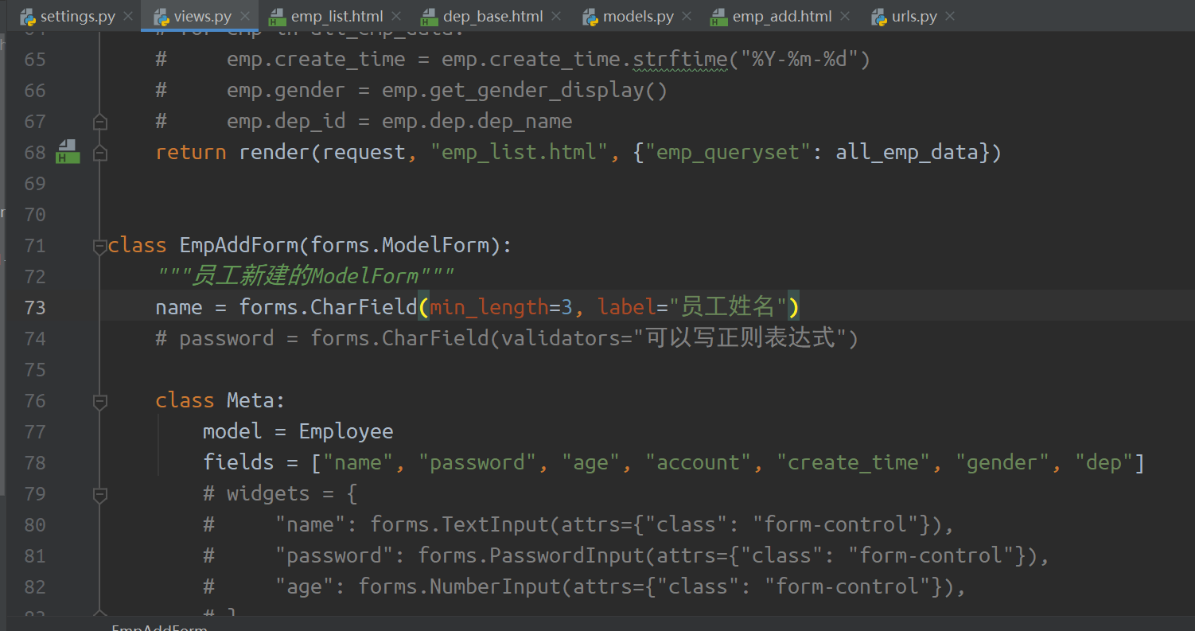Open the dep_base.html tab
Viewport: 1195px width, 631px height.
coord(492,16)
